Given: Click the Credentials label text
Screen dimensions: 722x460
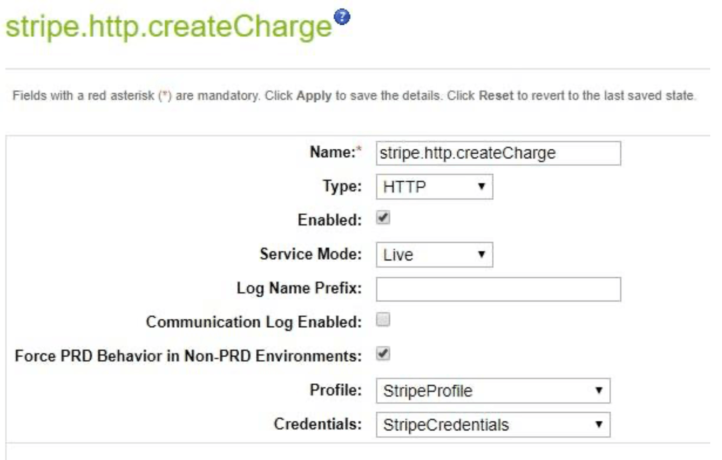Looking at the screenshot, I should click(x=318, y=424).
